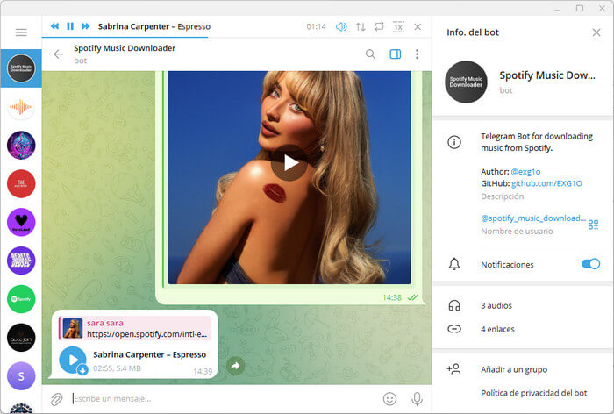
Task: Toggle repeat track icon
Action: pos(379,26)
